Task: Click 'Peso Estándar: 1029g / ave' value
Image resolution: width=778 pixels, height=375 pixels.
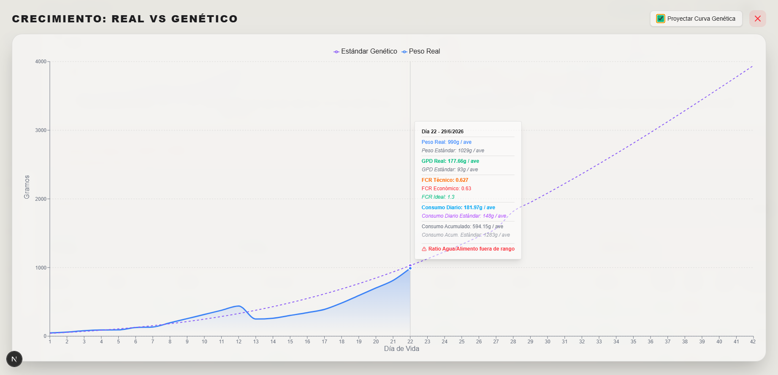Action: pyautogui.click(x=453, y=151)
